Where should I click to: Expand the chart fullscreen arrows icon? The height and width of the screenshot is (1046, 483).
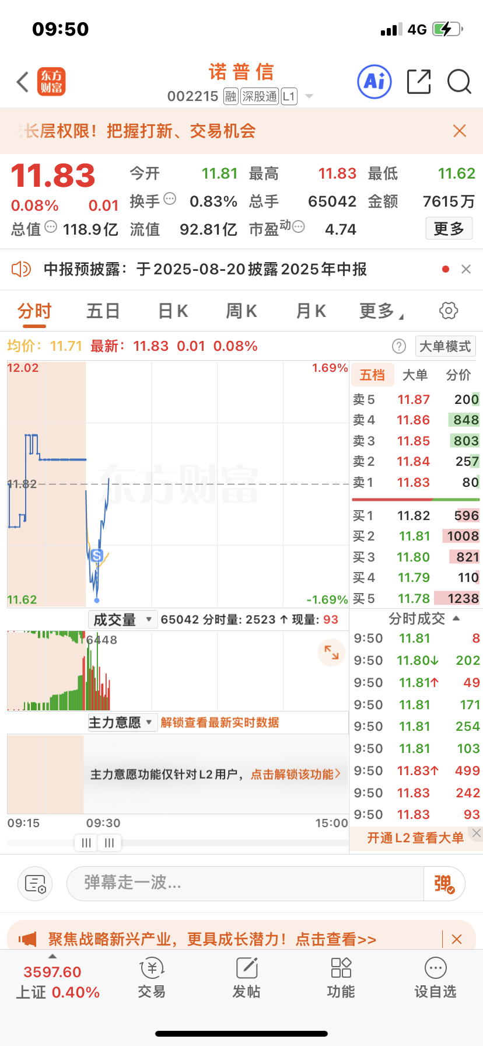(331, 652)
